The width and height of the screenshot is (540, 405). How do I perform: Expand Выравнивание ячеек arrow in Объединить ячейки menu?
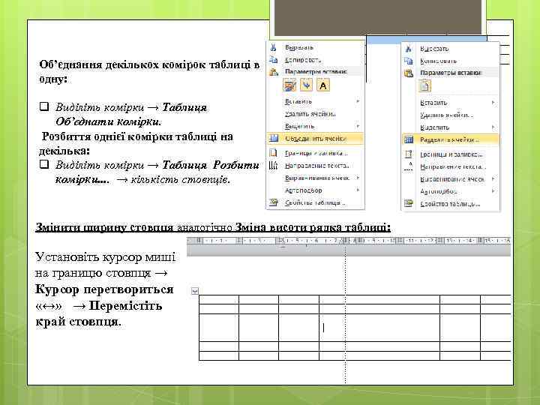(x=358, y=178)
